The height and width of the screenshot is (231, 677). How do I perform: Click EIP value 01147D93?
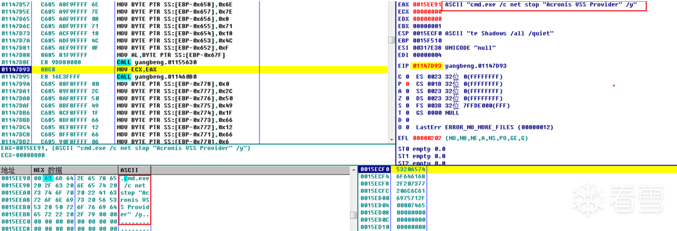coord(427,66)
